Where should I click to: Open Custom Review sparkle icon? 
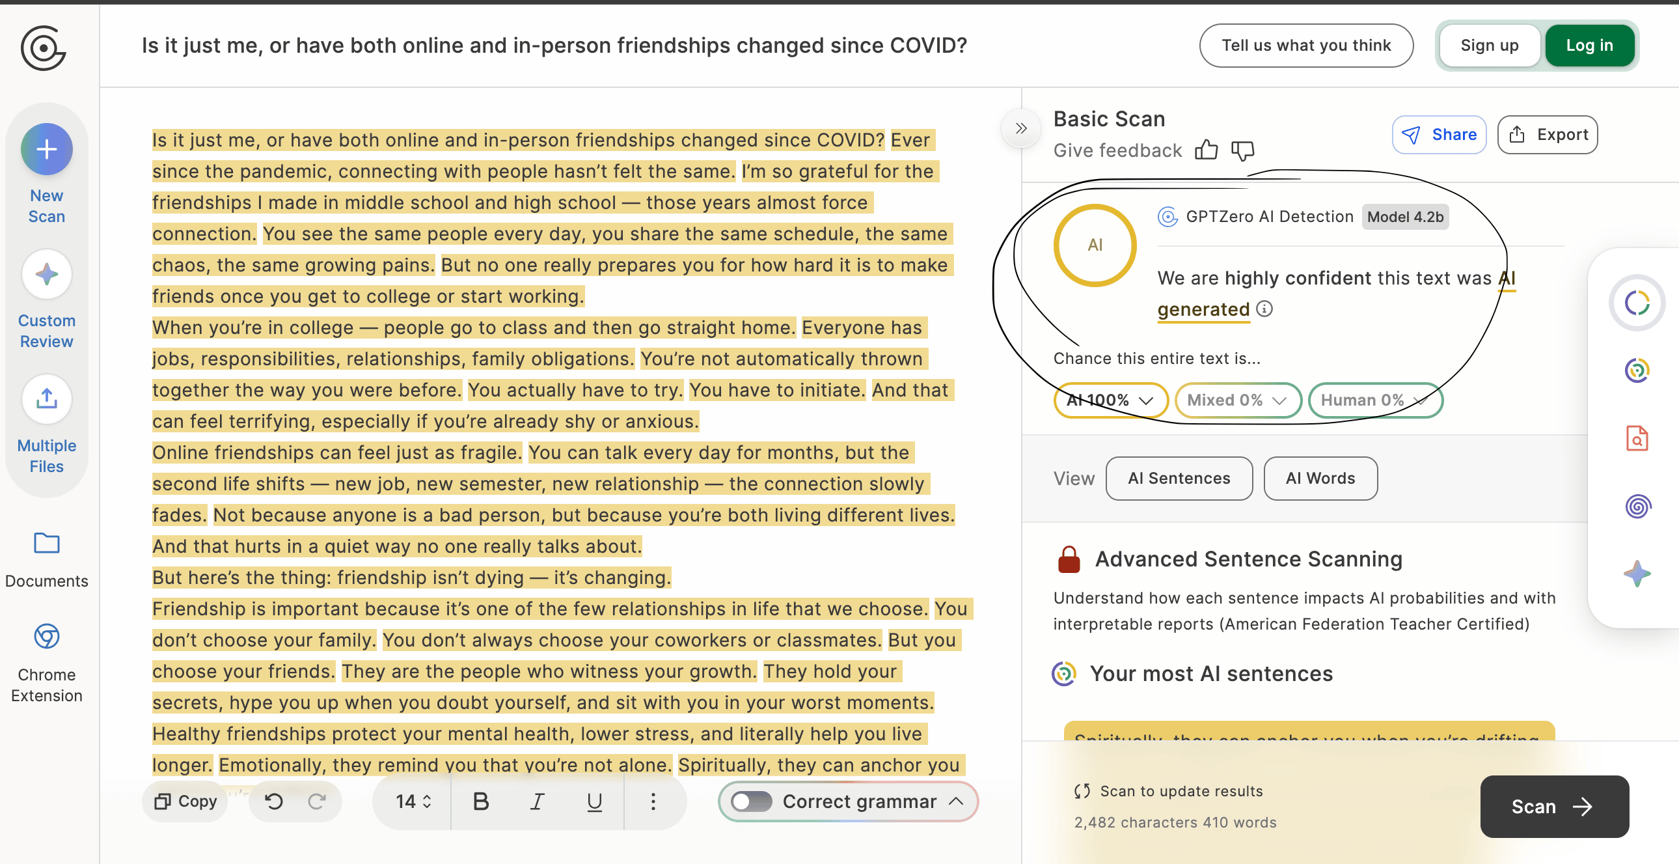pos(46,275)
